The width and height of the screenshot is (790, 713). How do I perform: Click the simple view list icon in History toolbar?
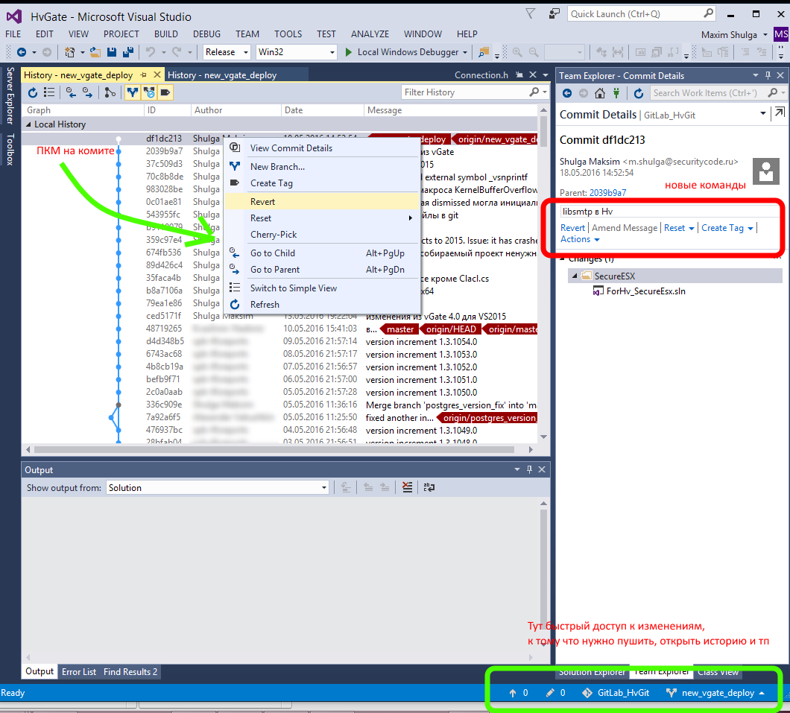[49, 92]
